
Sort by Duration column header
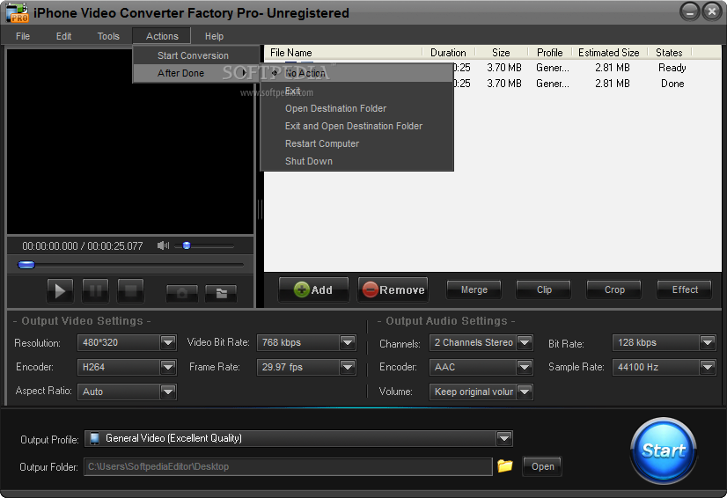tap(448, 53)
